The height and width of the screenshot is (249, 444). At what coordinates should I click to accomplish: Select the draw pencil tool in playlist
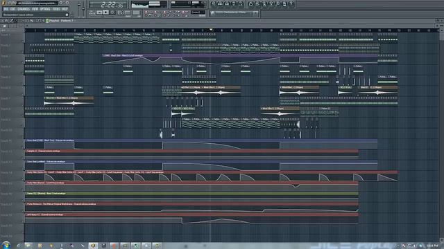tap(12, 21)
